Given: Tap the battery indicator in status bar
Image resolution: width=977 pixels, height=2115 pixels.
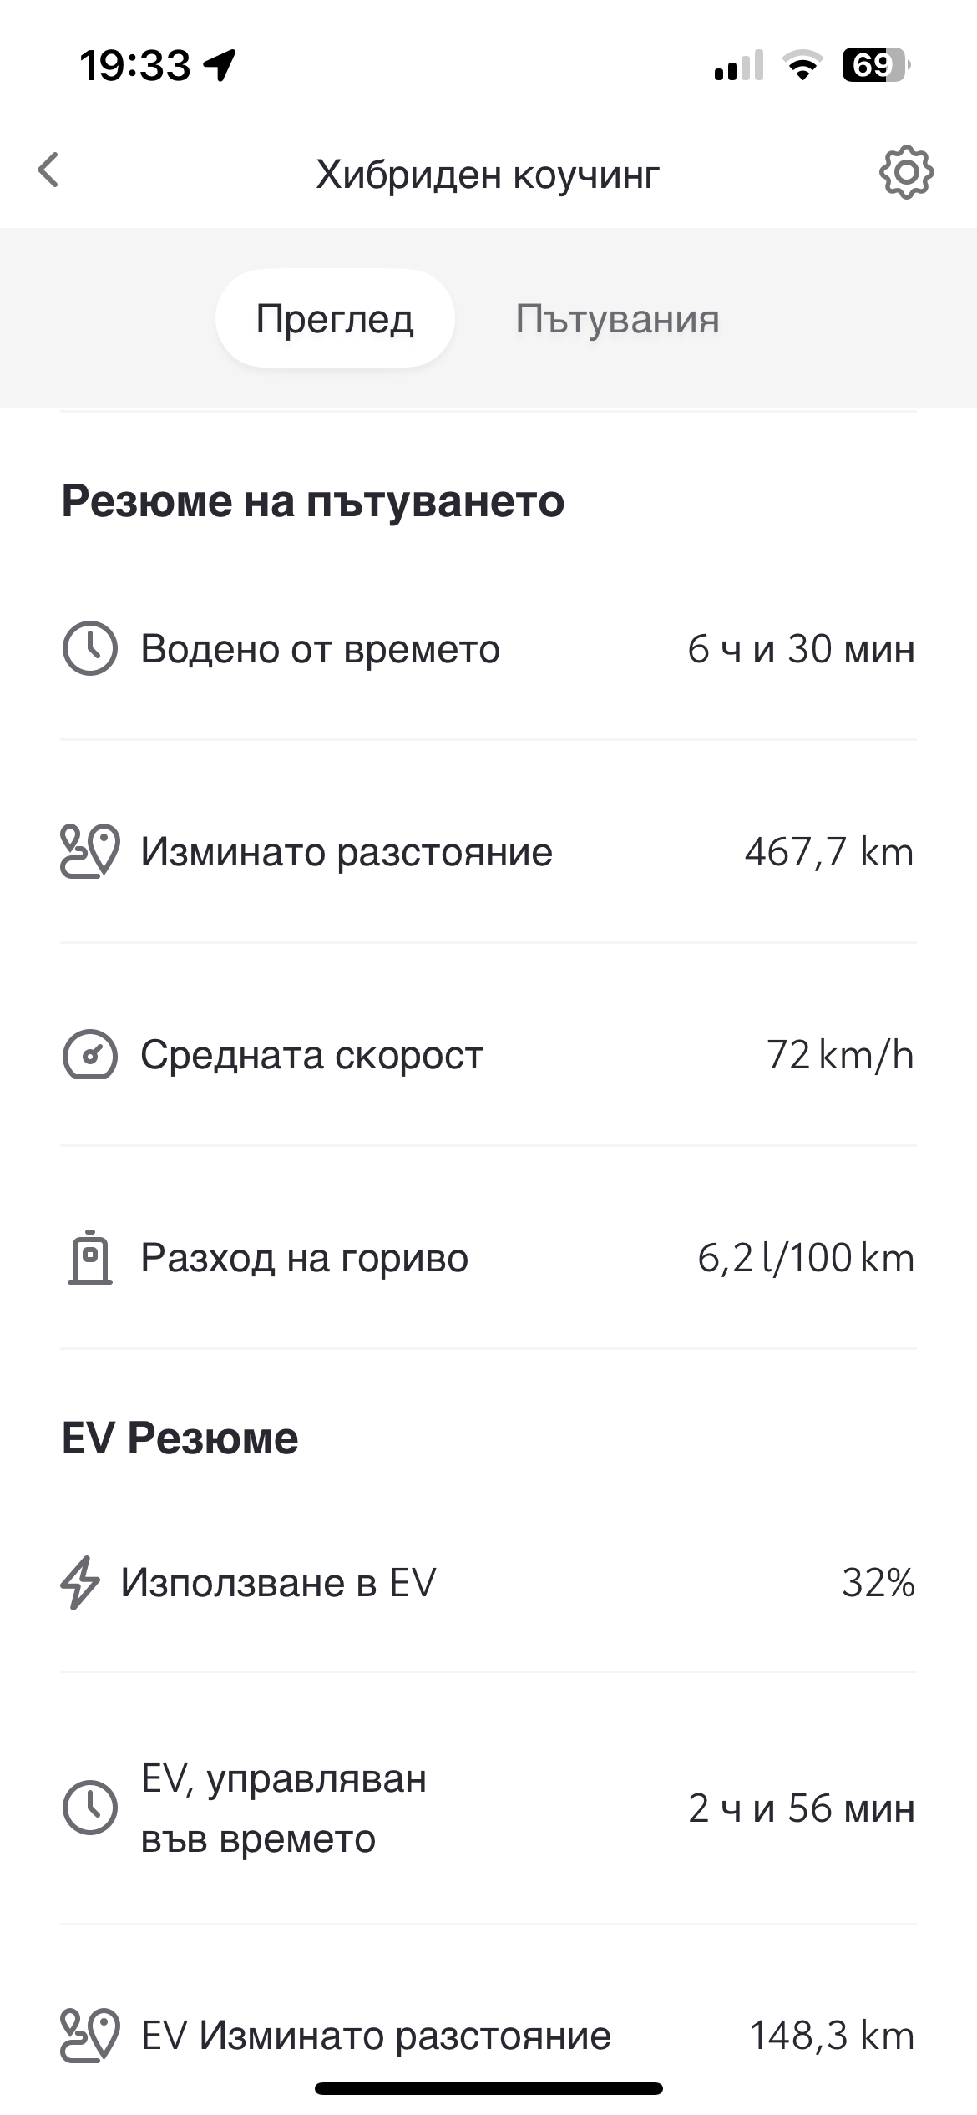Looking at the screenshot, I should tap(873, 65).
